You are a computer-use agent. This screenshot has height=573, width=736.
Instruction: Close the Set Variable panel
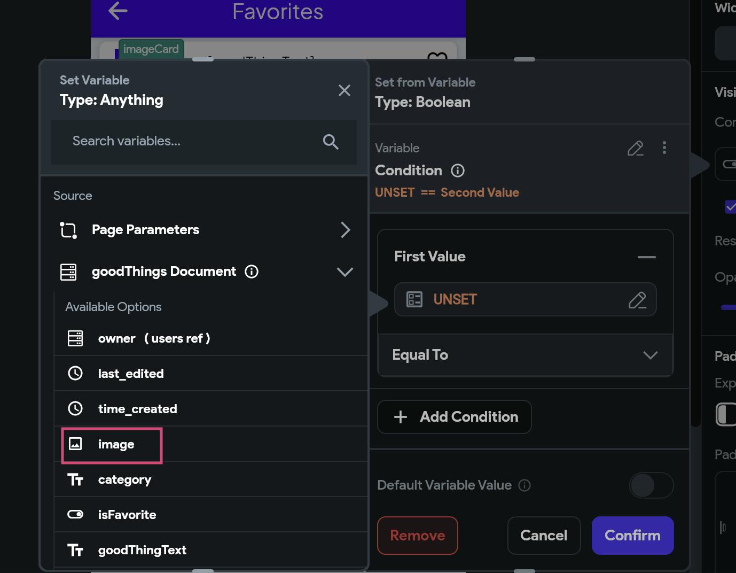(344, 90)
